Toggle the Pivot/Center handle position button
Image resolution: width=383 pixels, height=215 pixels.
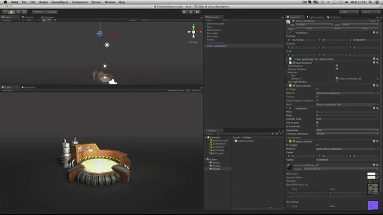tap(38, 12)
